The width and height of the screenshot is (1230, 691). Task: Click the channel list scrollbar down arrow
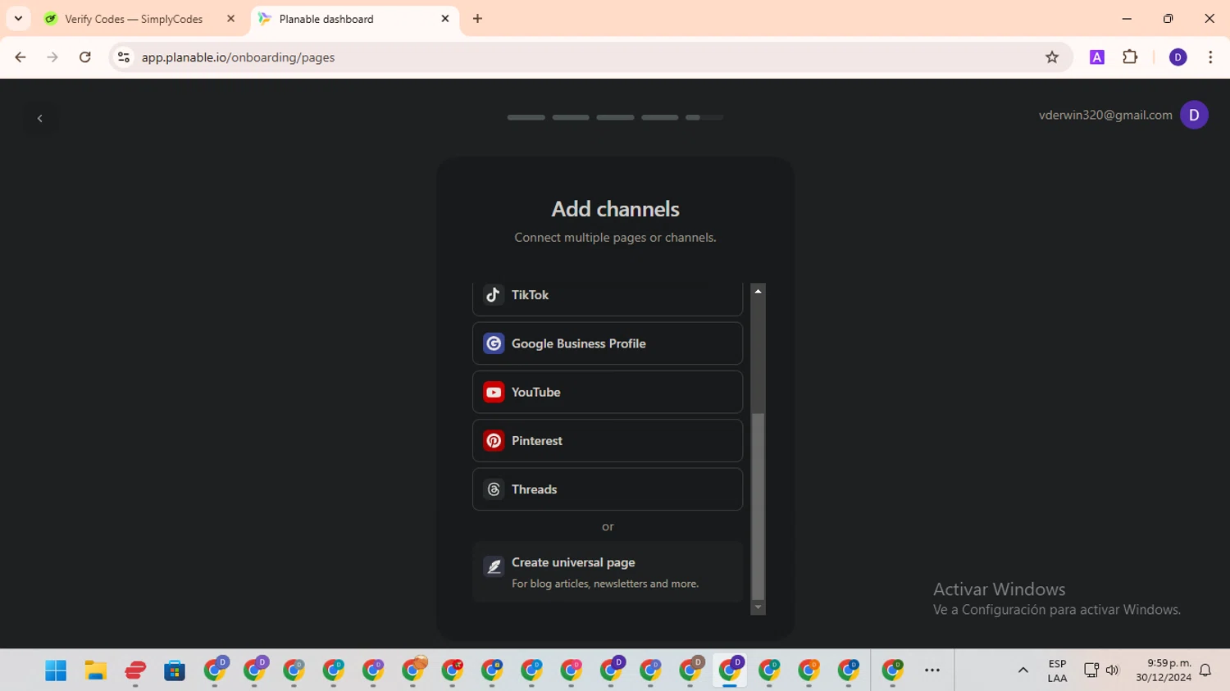758,607
